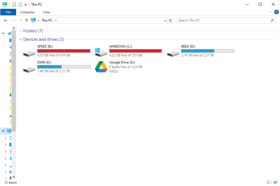Image resolution: width=280 pixels, height=186 pixels.
Task: Open the WINDOWS (C:) drive icon
Action: click(101, 52)
